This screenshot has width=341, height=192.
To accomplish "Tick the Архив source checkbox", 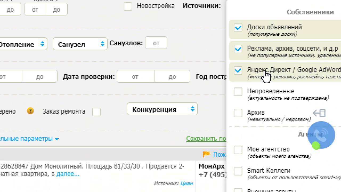I will [238, 113].
